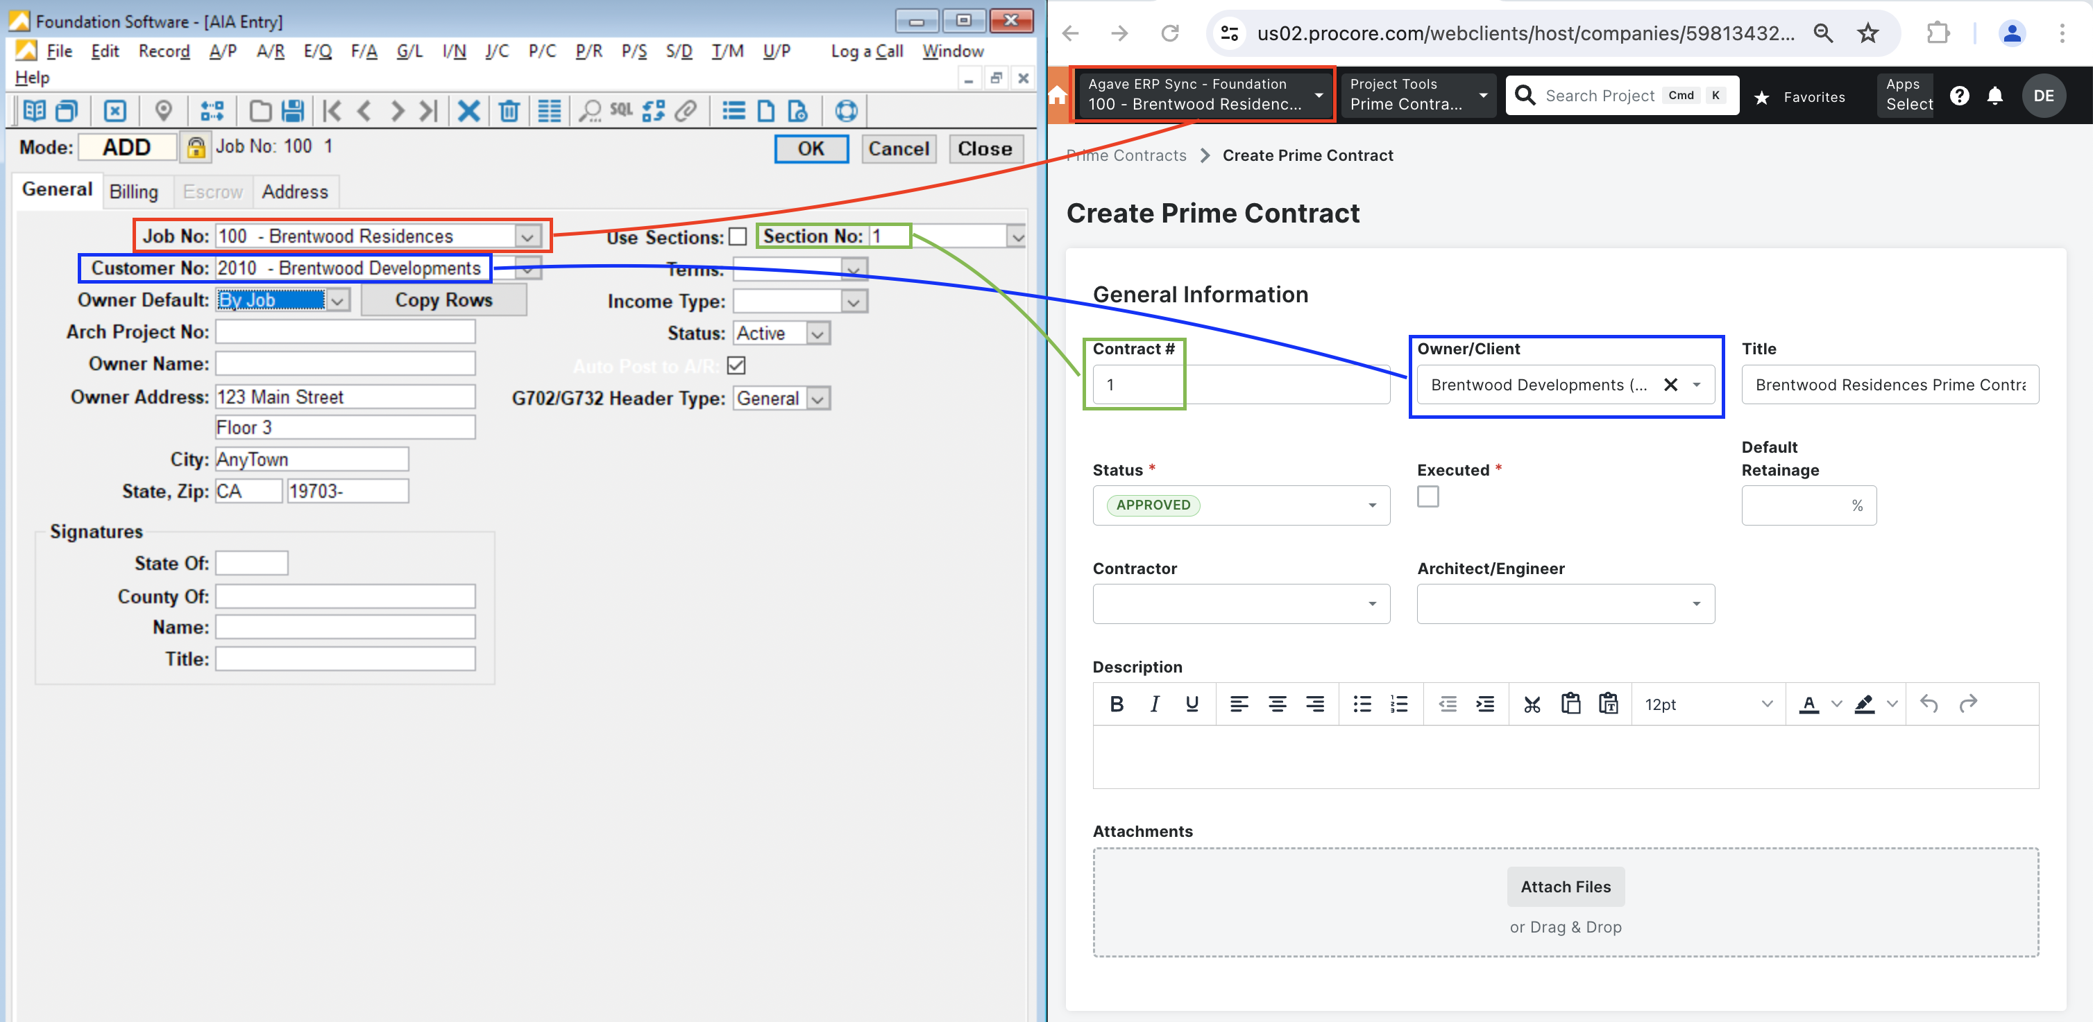The height and width of the screenshot is (1022, 2093).
Task: Apply italic in Description editor
Action: pyautogui.click(x=1154, y=704)
